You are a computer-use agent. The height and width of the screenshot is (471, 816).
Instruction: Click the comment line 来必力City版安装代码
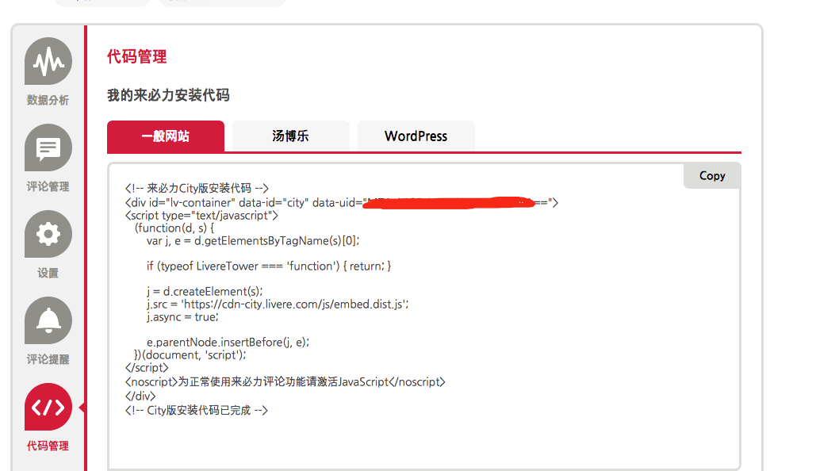click(x=197, y=189)
